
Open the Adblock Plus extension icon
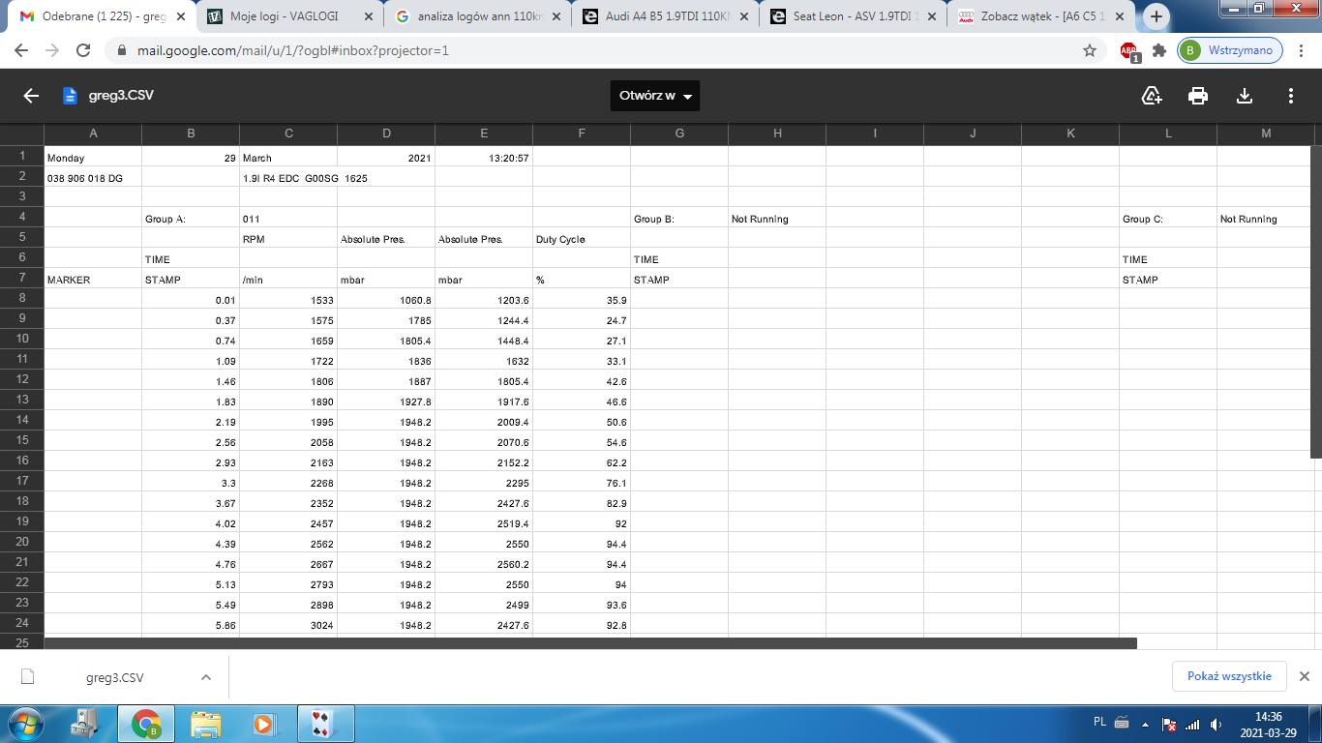[x=1128, y=51]
